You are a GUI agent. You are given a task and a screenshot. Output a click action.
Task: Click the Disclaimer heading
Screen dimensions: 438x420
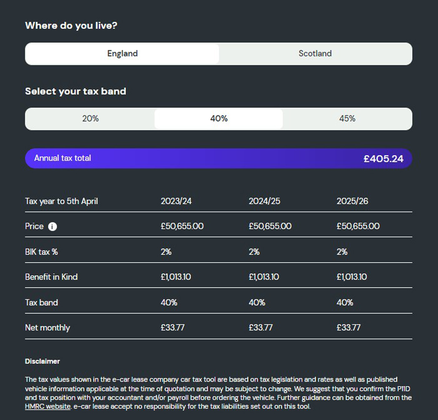(43, 361)
